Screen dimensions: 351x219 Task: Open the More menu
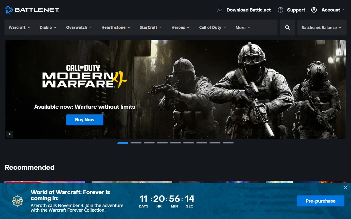click(x=243, y=27)
